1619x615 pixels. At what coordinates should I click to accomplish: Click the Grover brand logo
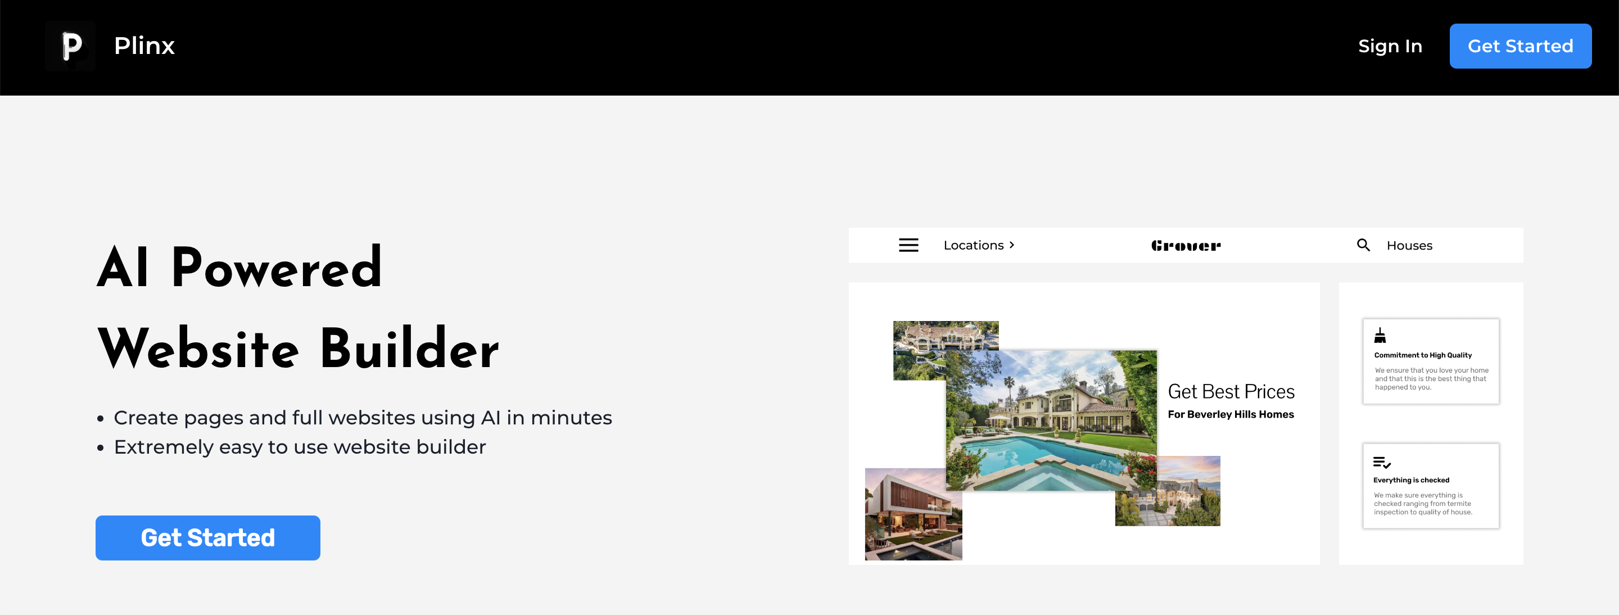(x=1186, y=246)
